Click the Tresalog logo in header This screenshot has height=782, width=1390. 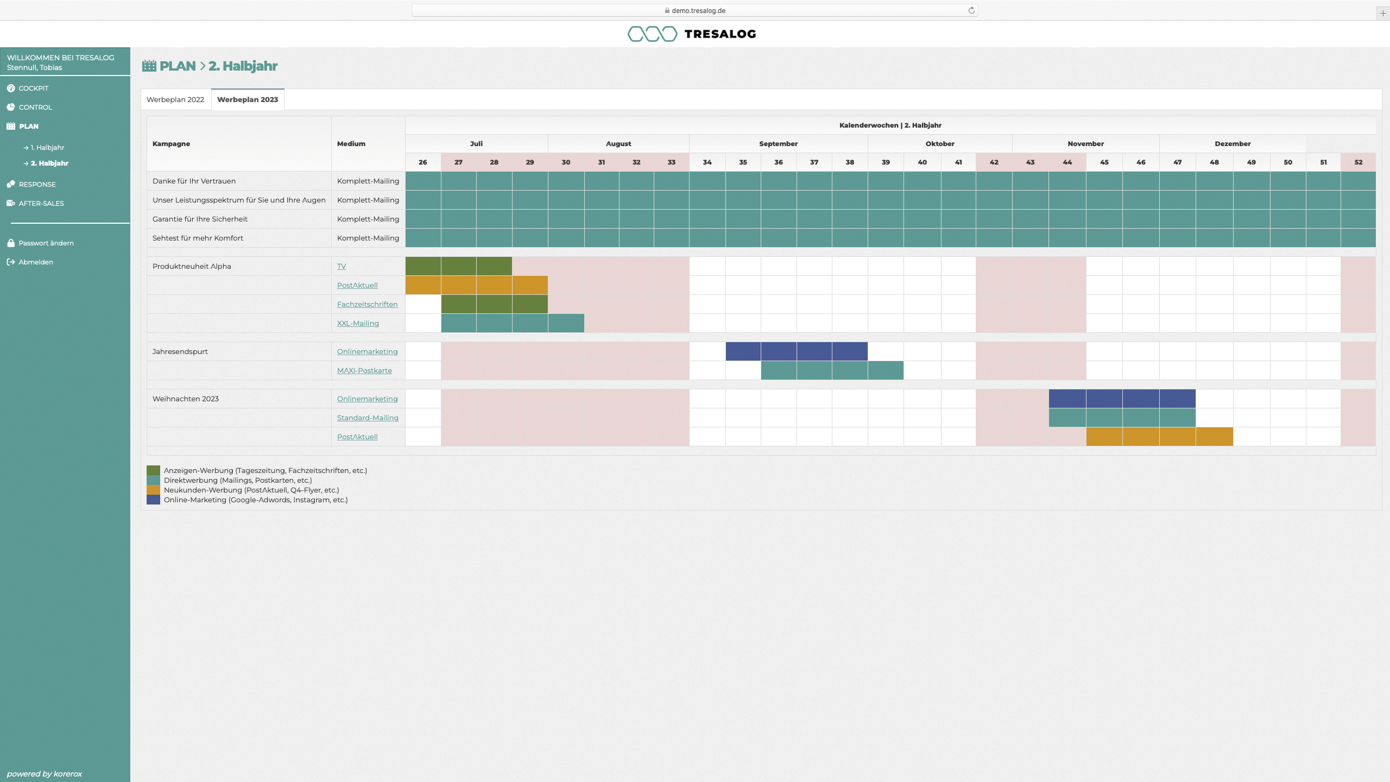pyautogui.click(x=692, y=34)
